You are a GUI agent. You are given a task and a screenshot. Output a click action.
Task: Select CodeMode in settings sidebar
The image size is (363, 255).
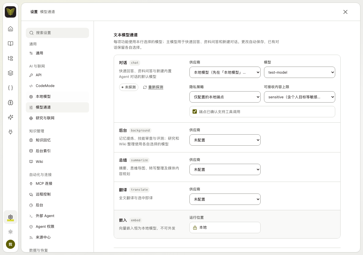(57, 86)
